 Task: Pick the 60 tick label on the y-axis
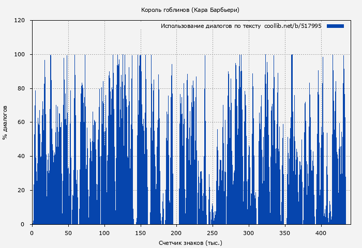click(21, 122)
